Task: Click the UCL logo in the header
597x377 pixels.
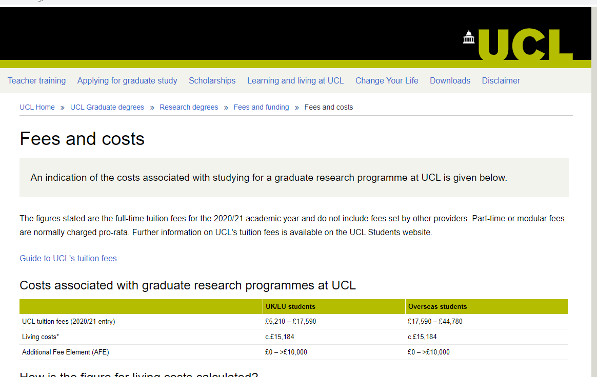Action: coord(518,44)
